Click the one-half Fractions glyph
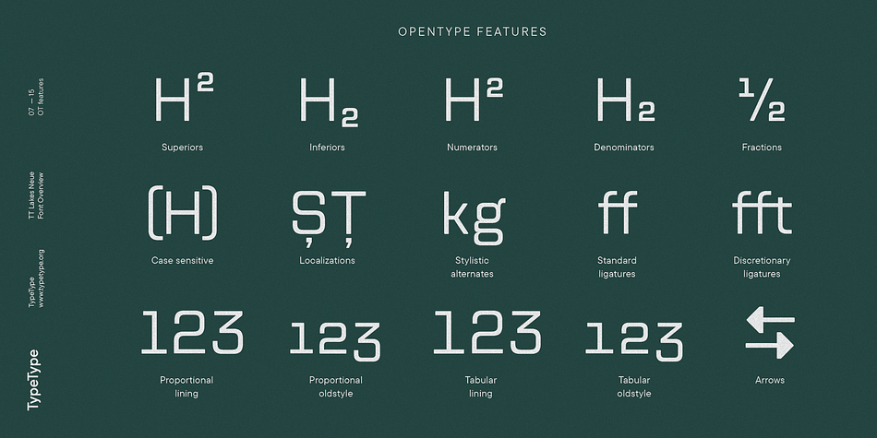 (x=762, y=100)
